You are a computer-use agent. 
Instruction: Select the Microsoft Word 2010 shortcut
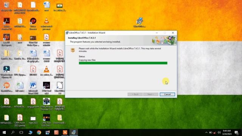click(33, 88)
